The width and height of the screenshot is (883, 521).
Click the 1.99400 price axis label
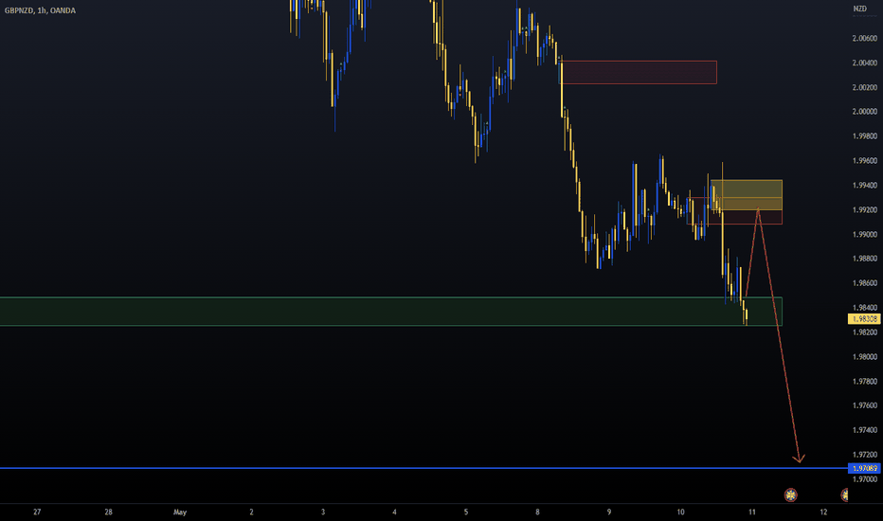coord(864,185)
